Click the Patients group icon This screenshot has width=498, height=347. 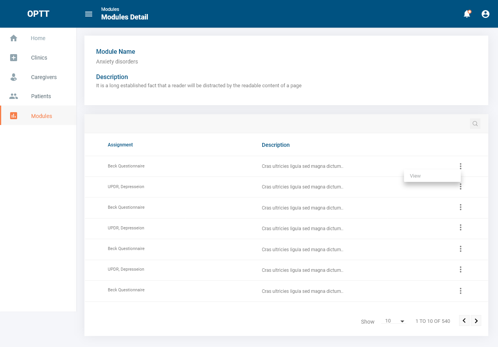14,96
